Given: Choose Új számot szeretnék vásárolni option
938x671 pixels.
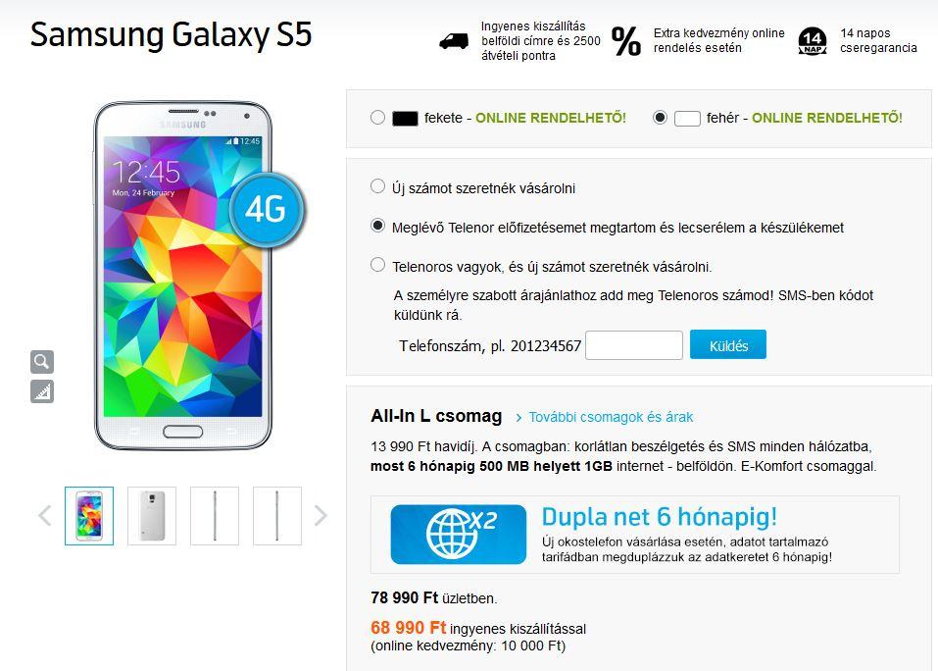Looking at the screenshot, I should click(377, 186).
